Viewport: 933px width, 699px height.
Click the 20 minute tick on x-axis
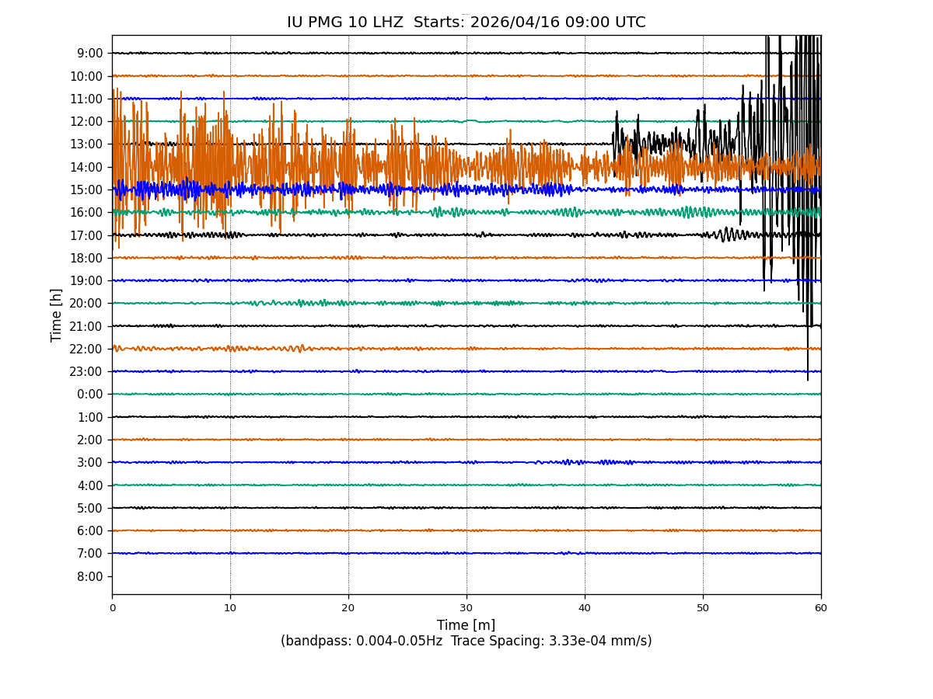click(348, 608)
